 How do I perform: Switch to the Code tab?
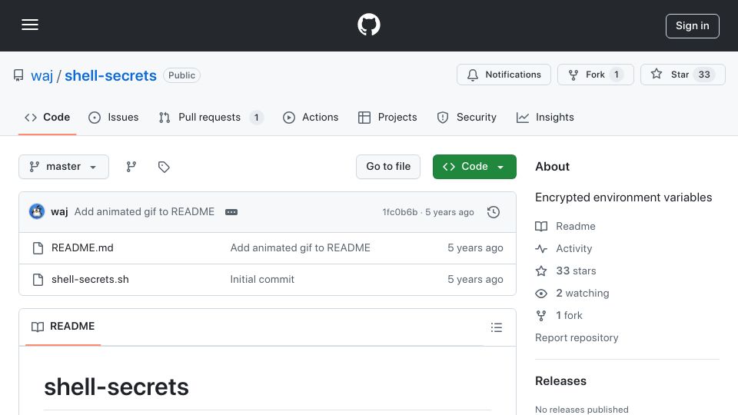pyautogui.click(x=47, y=117)
